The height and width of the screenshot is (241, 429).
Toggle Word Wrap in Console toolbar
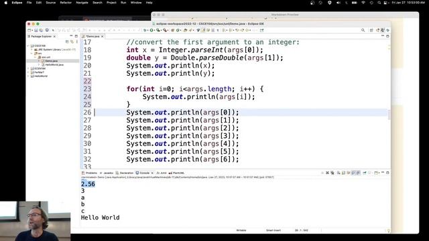349,173
